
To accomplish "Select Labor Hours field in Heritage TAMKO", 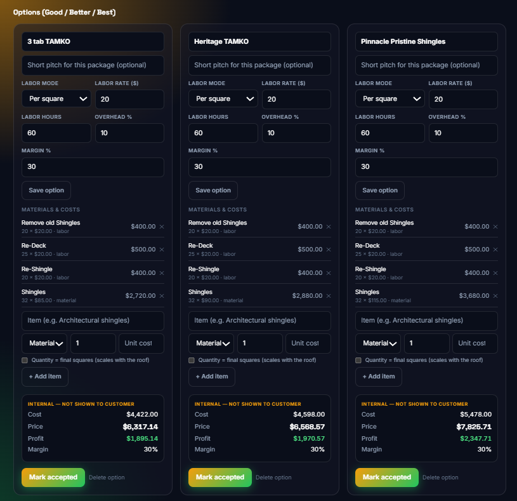I will (x=223, y=133).
